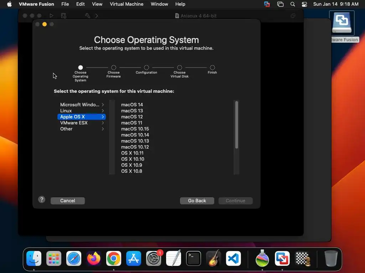Screen dimensions: 365x273
Task: Select OS X 10.10 in the list
Action: coord(133,159)
